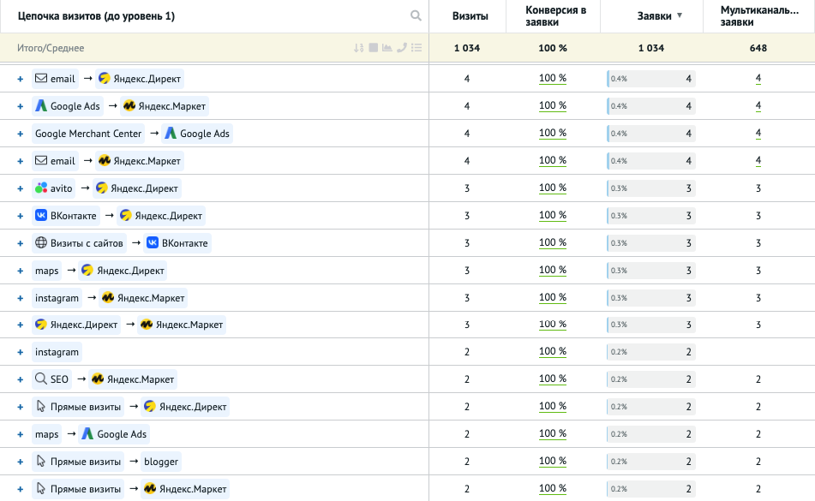Click Заявки progress bar in maps → Яндекс.Директ row
This screenshot has height=501, width=815.
click(651, 271)
